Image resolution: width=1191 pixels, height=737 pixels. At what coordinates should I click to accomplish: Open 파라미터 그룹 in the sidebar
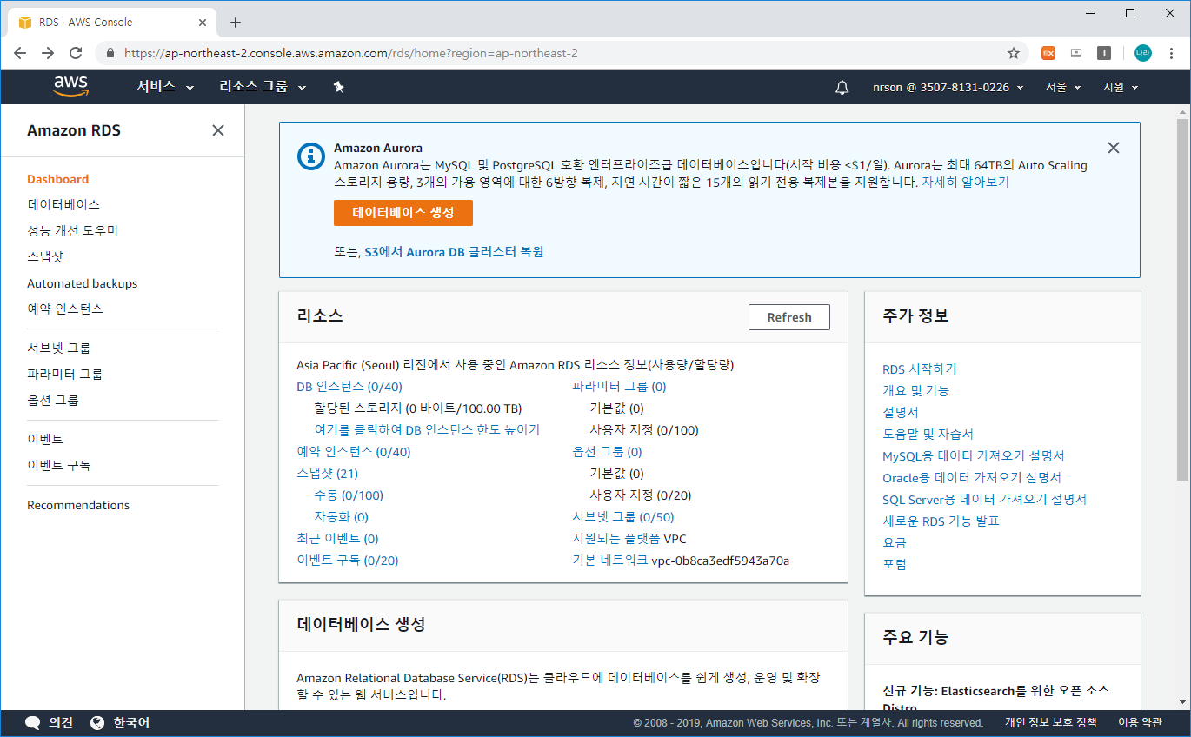pos(65,374)
